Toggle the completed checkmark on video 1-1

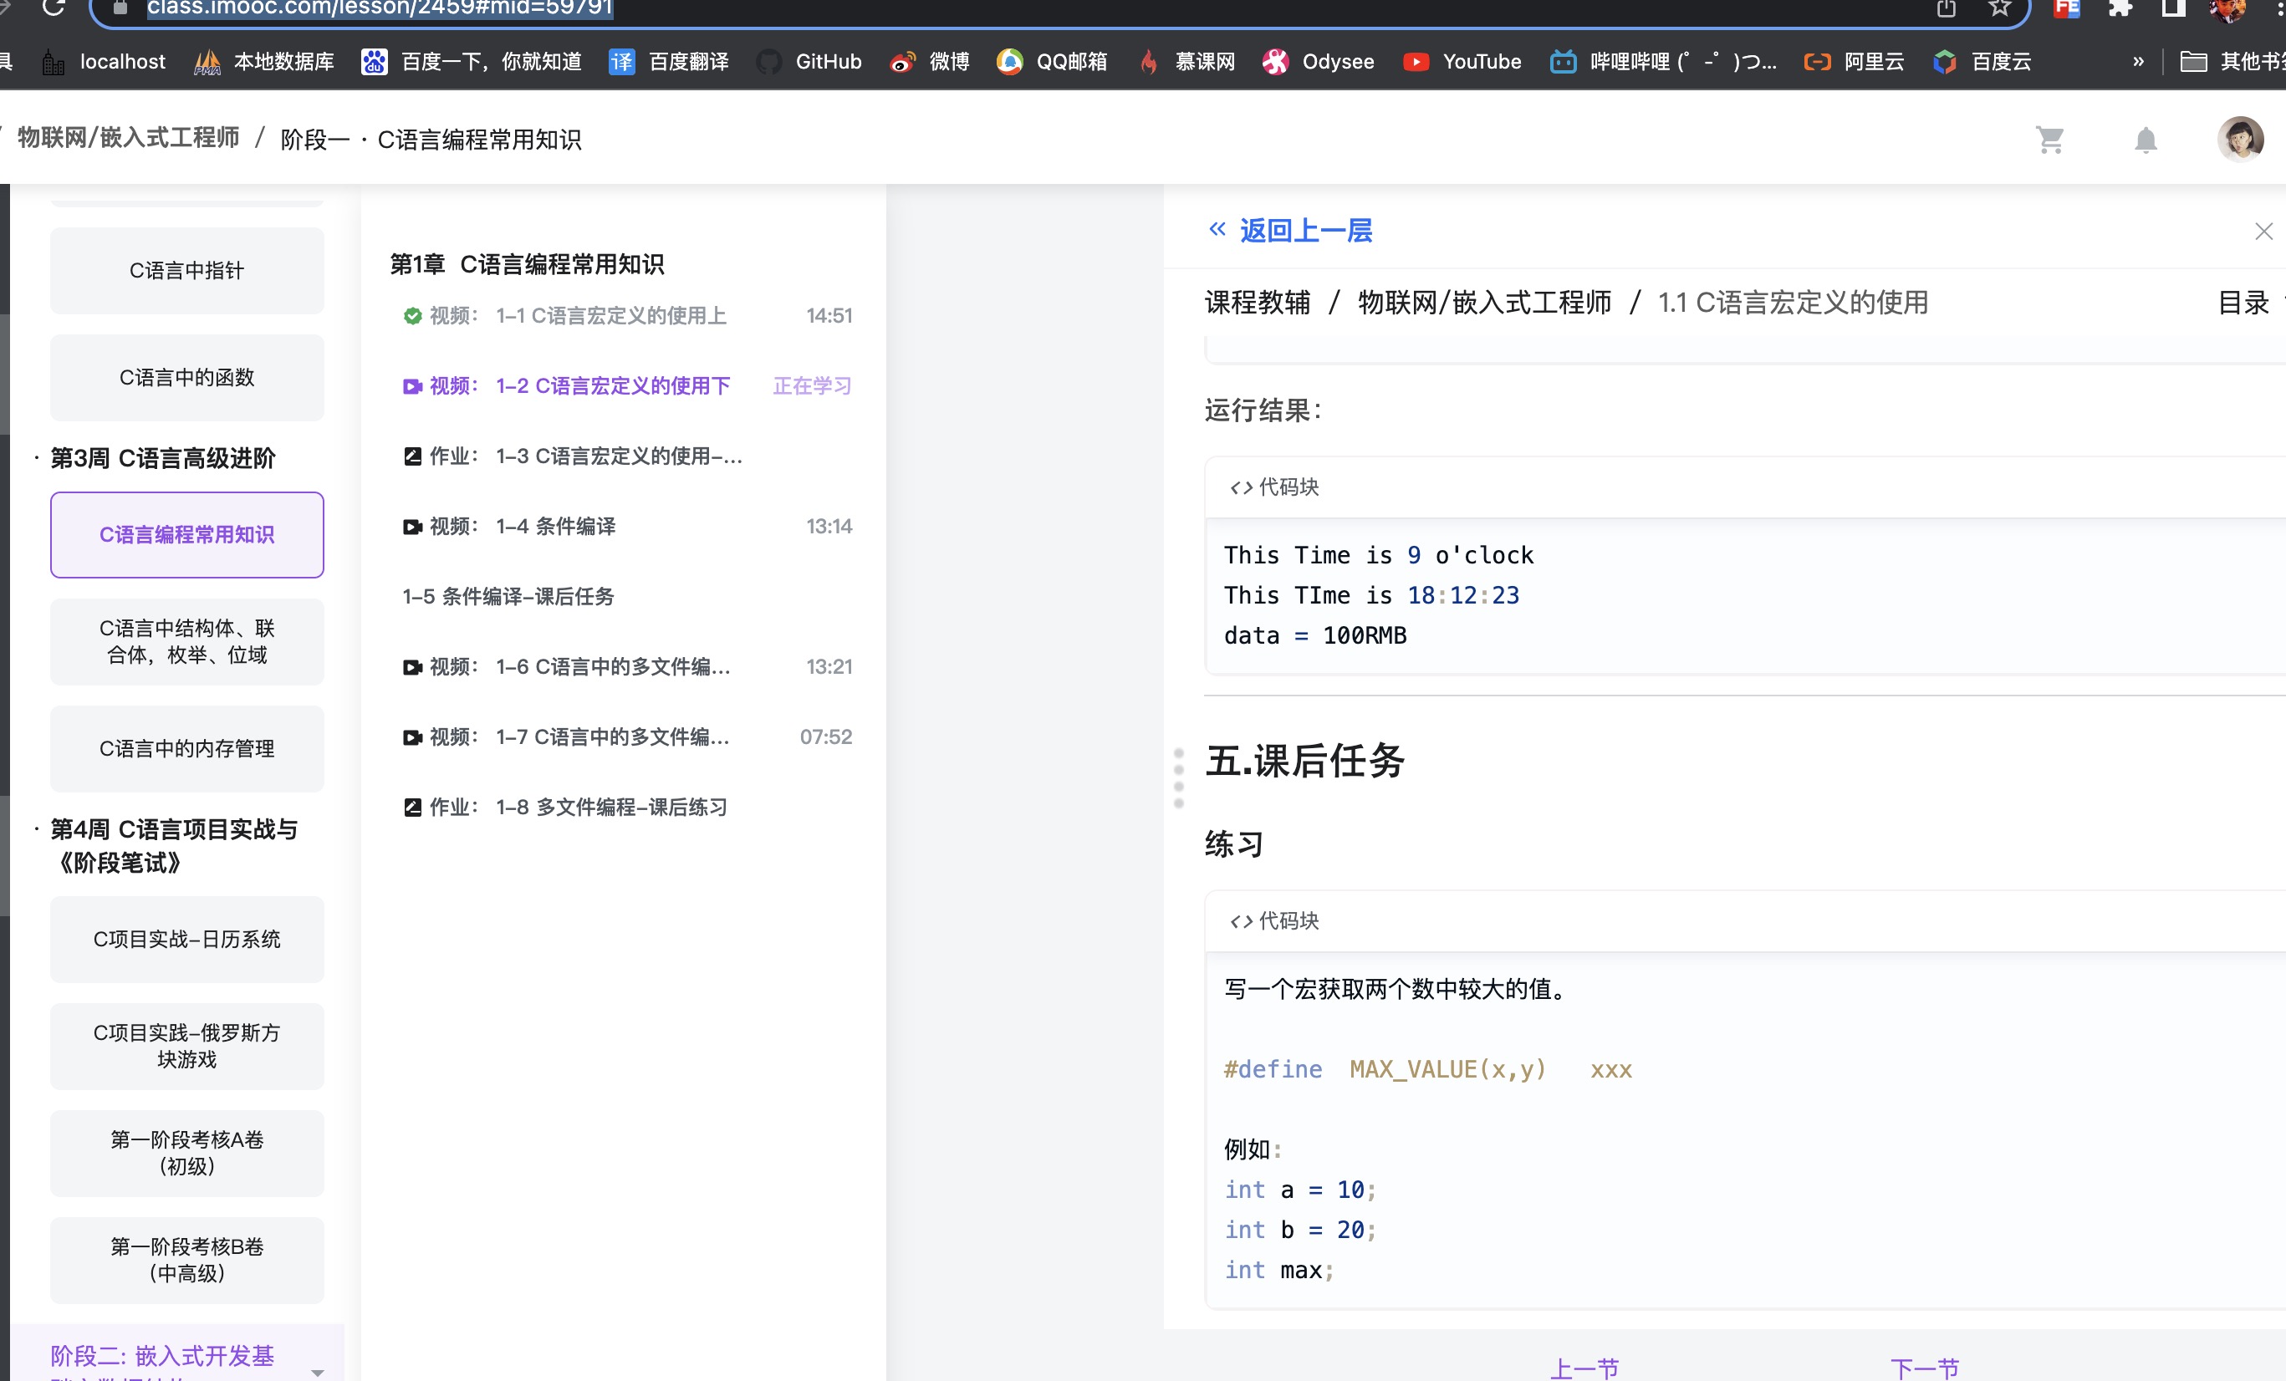[x=412, y=315]
